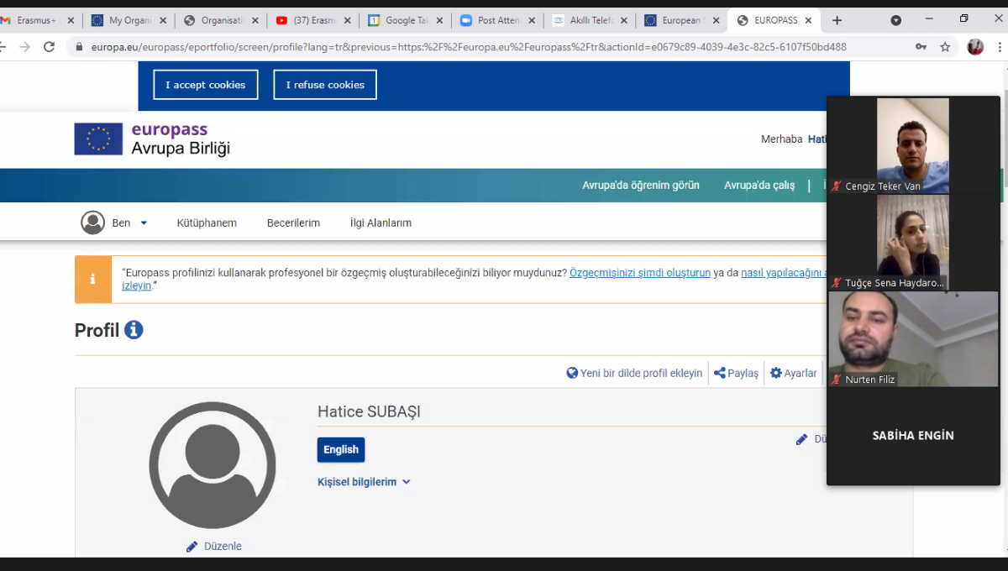1008x571 pixels.
Task: Expand the Kişisel bilgilerim section
Action: pyautogui.click(x=364, y=482)
